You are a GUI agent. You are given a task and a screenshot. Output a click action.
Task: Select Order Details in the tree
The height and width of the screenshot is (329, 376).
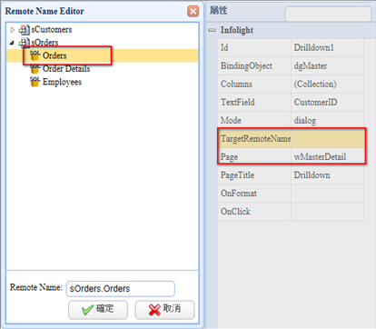(66, 69)
